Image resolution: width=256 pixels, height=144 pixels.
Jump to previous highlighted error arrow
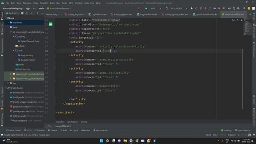tap(238, 20)
